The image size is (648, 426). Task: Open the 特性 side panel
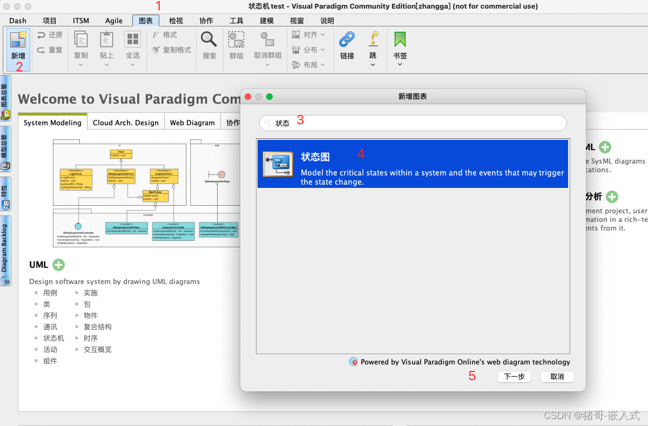5,193
